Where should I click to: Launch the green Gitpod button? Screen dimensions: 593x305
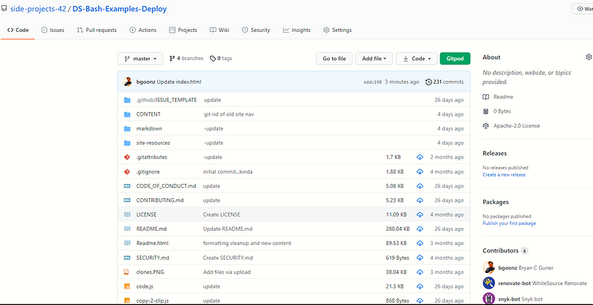(454, 58)
